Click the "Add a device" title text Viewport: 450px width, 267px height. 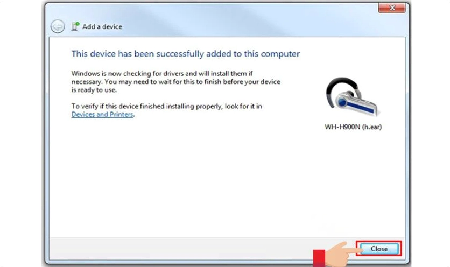(102, 26)
